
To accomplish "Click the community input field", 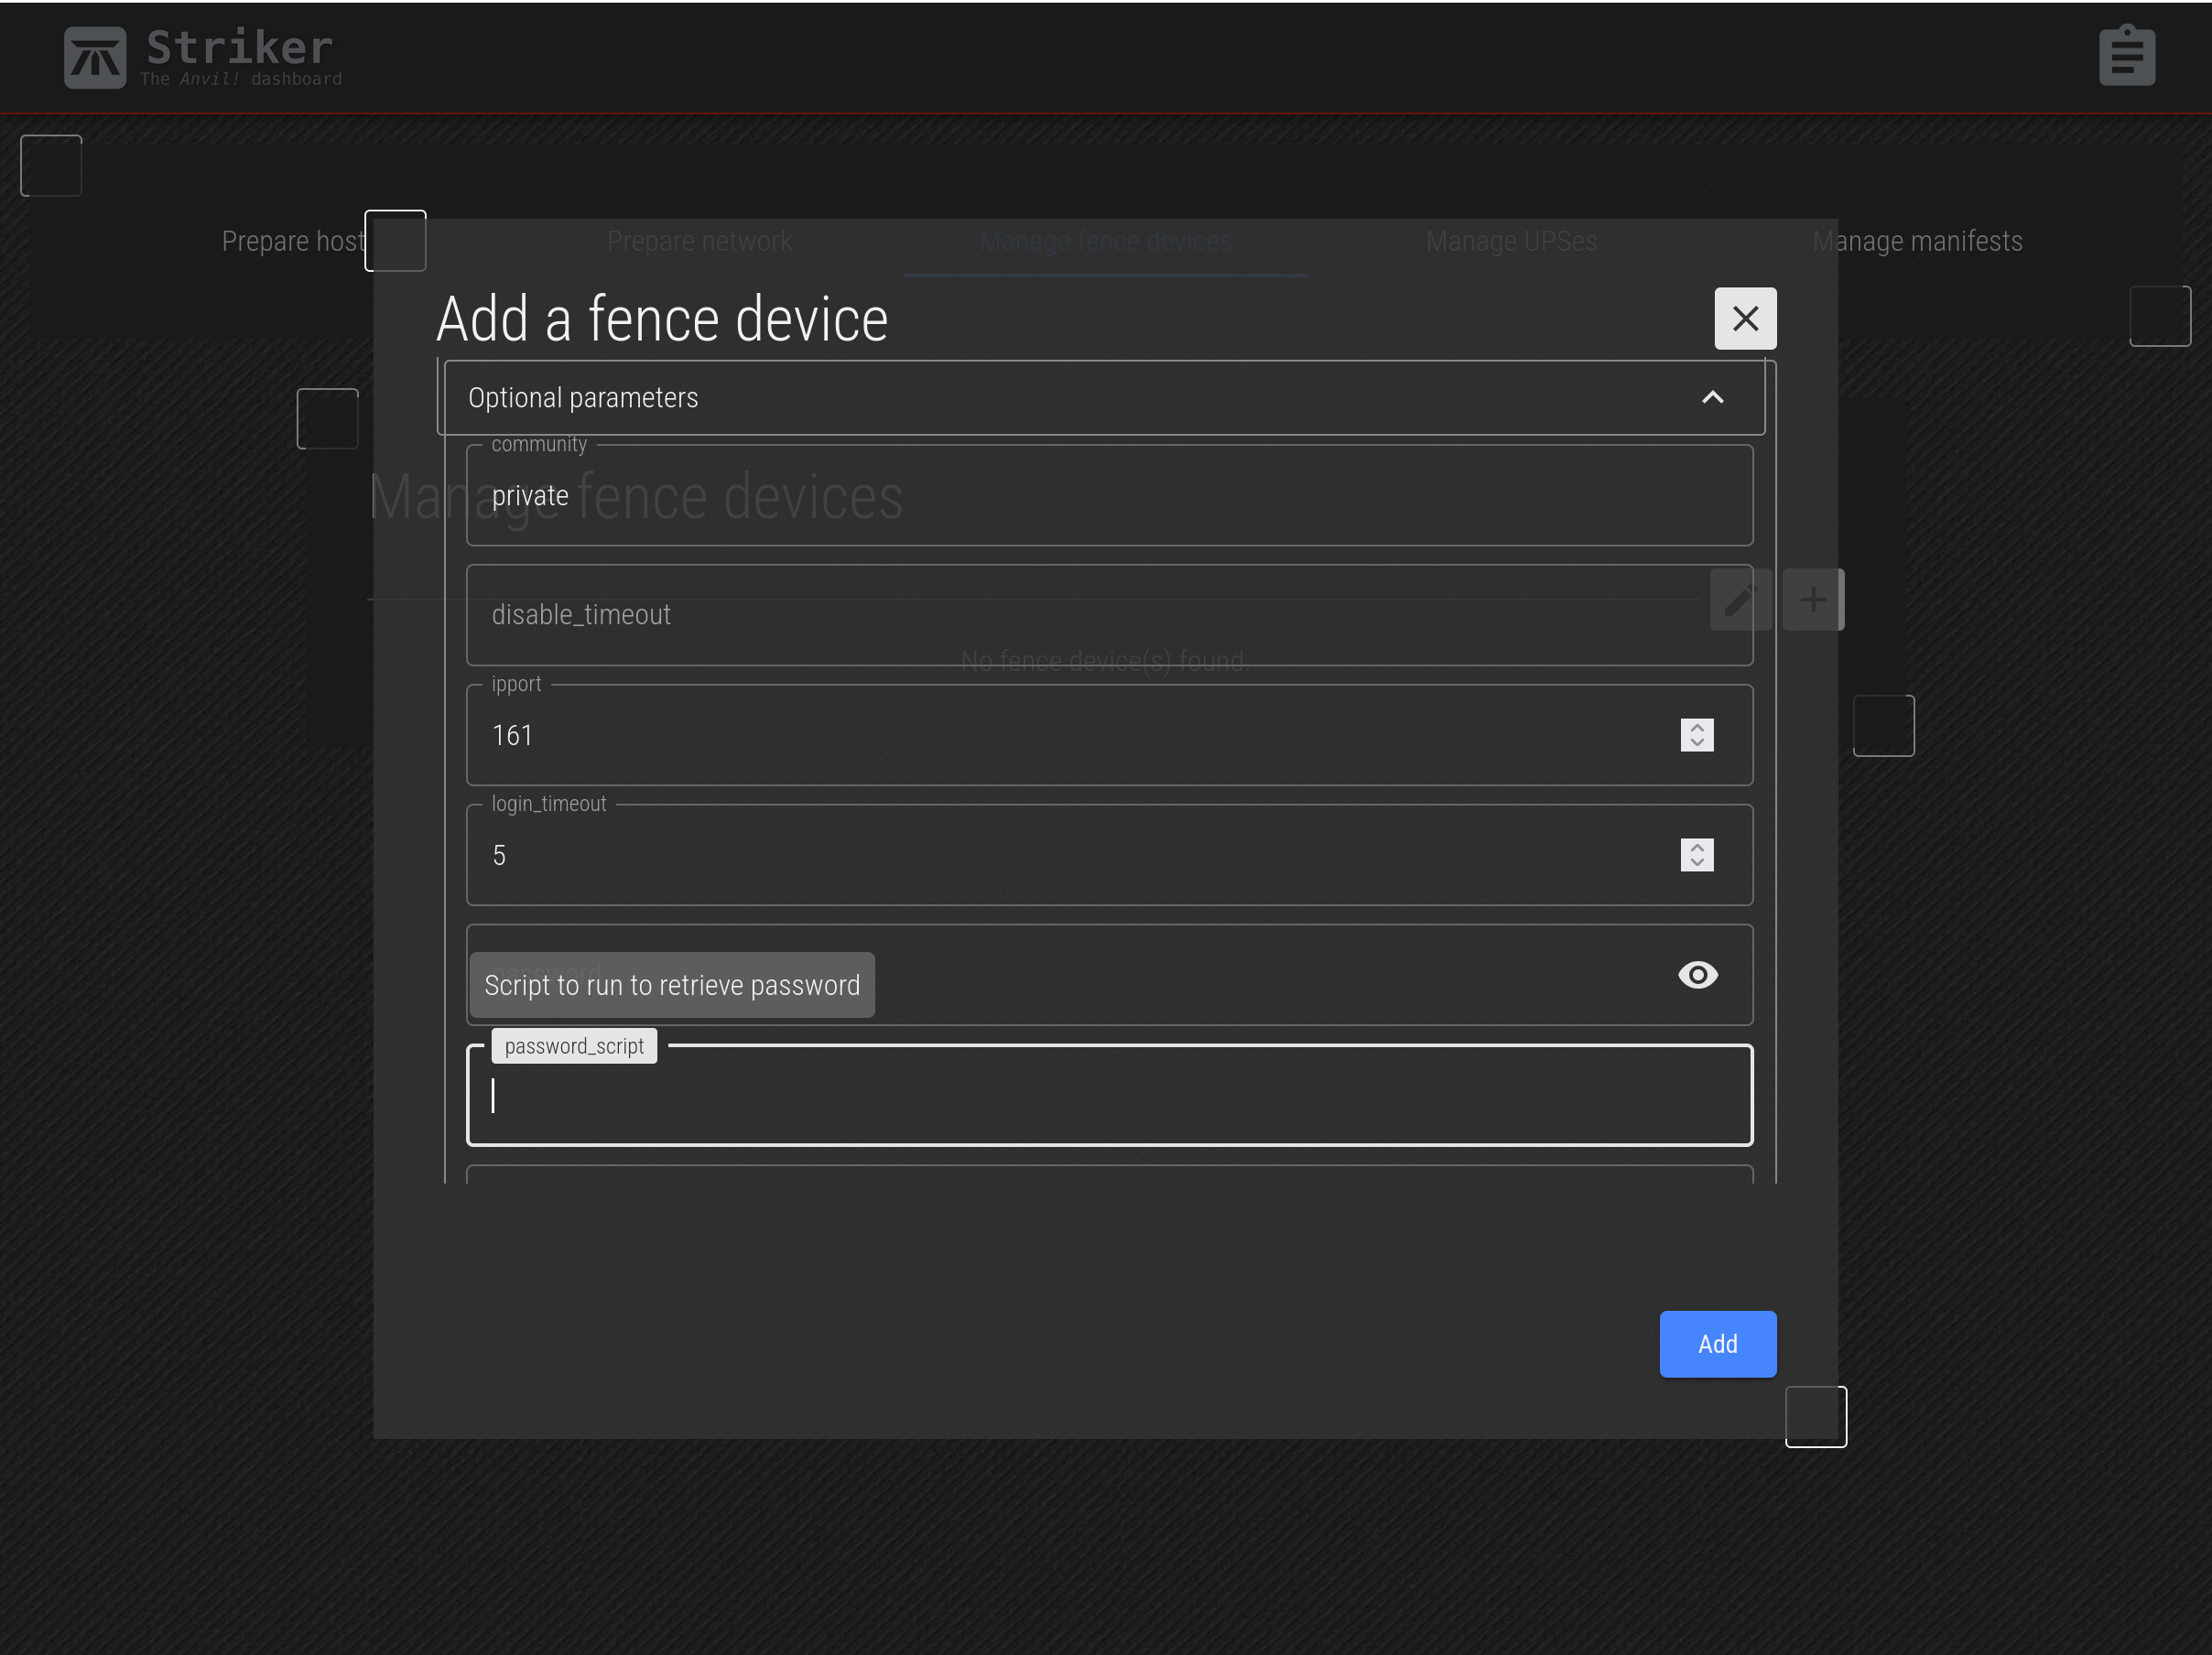I will pyautogui.click(x=1109, y=496).
